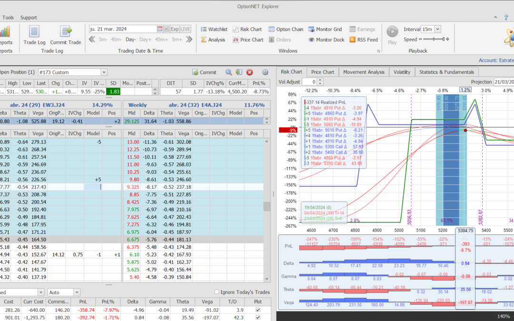The height and width of the screenshot is (321, 514).
Task: Click the red delete icon beside Commit
Action: coord(249,72)
